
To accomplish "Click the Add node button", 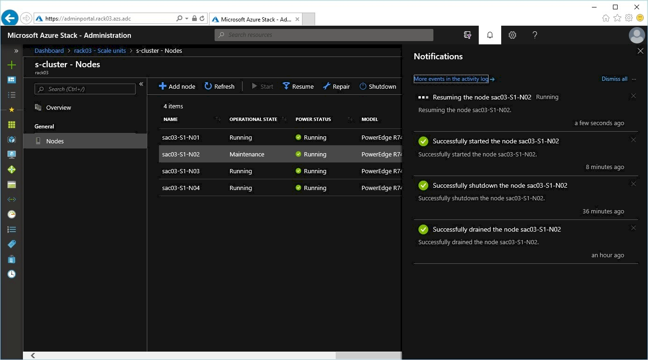I will coord(177,86).
